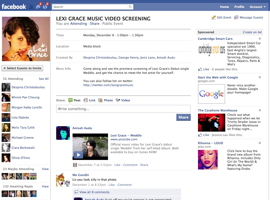The height and width of the screenshot is (200, 270).
Task: Click into the Search field
Action: pyautogui.click(x=89, y=7)
